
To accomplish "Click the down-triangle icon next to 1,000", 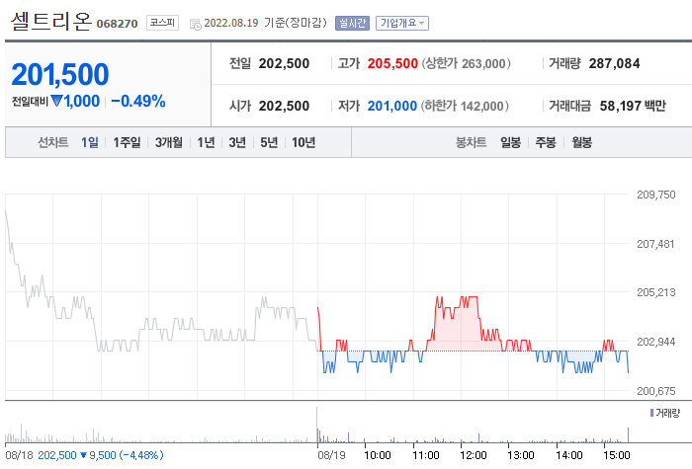I will click(x=56, y=101).
